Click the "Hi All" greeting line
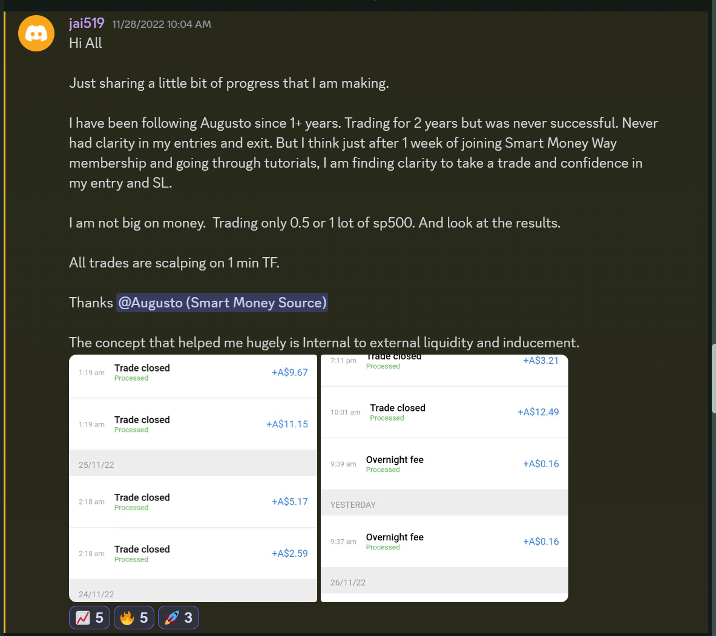This screenshot has height=636, width=716. [x=85, y=43]
